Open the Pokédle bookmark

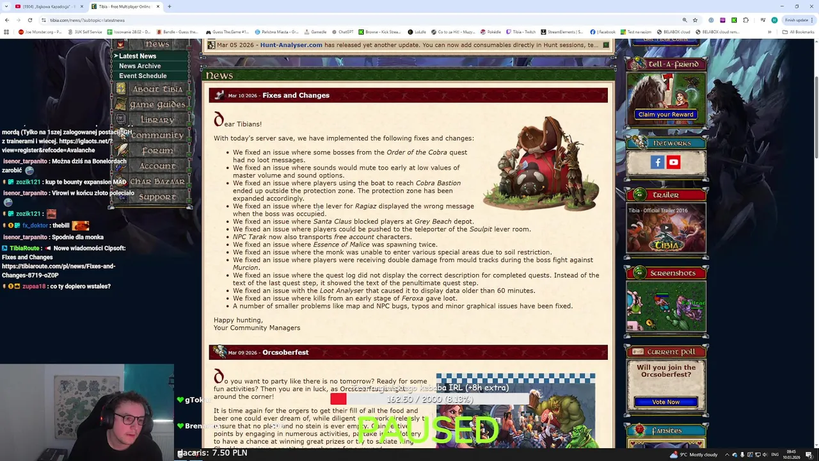491,32
